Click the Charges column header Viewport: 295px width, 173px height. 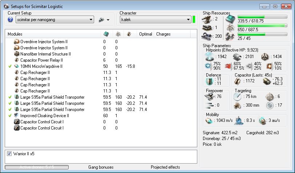(x=163, y=34)
